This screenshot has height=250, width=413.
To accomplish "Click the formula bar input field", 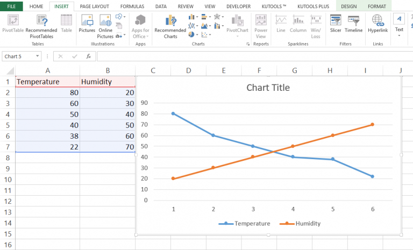I will point(253,56).
